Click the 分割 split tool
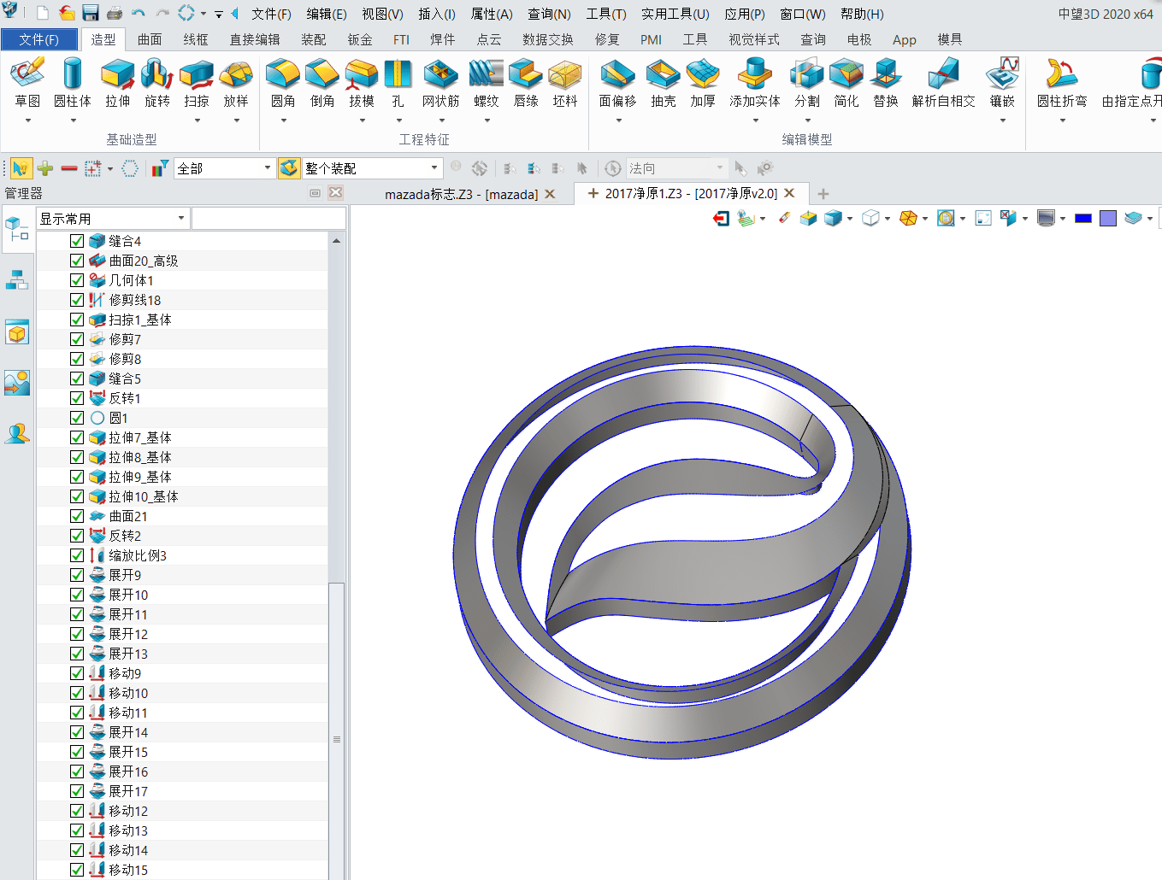The height and width of the screenshot is (880, 1162). click(807, 83)
